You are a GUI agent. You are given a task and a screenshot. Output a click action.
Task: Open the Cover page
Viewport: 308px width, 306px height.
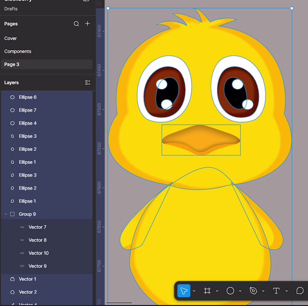tap(47, 38)
